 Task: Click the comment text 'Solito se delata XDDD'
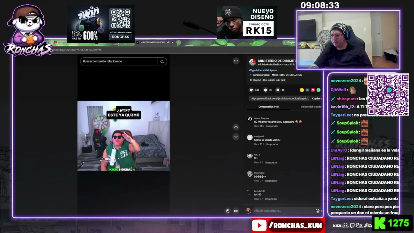(x=267, y=140)
